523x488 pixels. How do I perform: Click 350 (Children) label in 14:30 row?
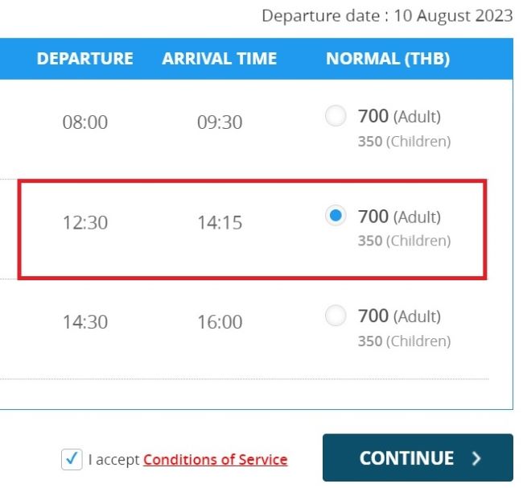point(405,341)
